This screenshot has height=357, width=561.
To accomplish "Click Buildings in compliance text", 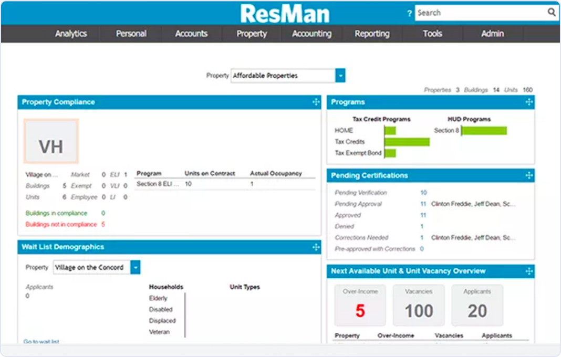I will [57, 213].
